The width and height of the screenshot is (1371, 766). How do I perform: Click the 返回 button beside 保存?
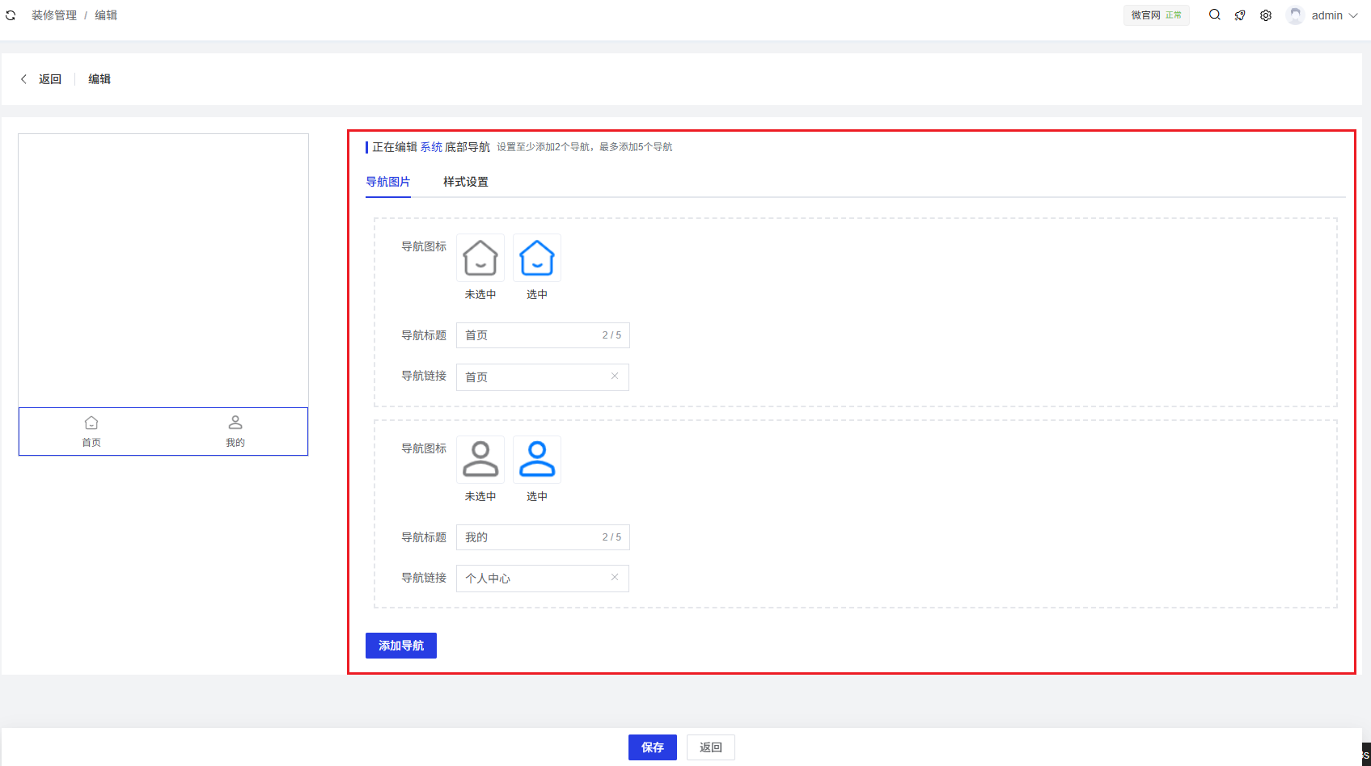[711, 747]
